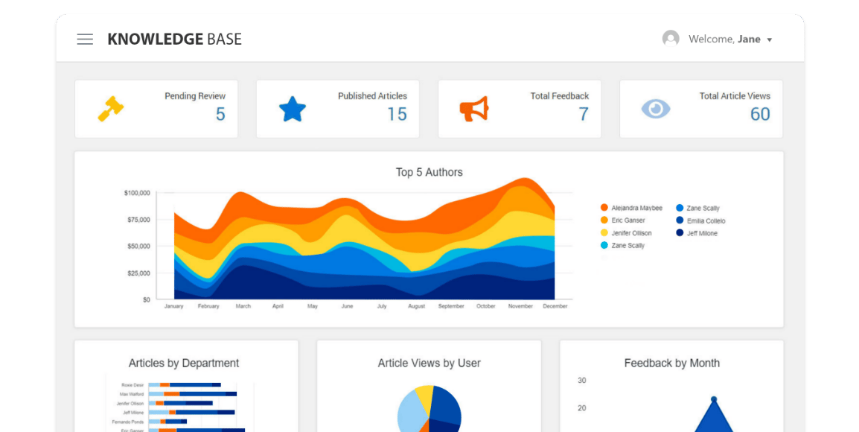Click the 20 value on Feedback axis
This screenshot has width=859, height=432.
click(x=582, y=408)
